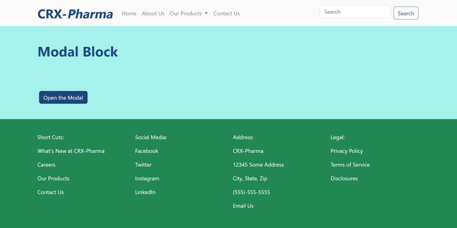The image size is (457, 228).
Task: Expand the Our Products dropdown menu
Action: 189,13
